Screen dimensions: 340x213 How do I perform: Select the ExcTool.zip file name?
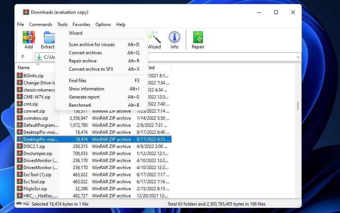(34, 182)
